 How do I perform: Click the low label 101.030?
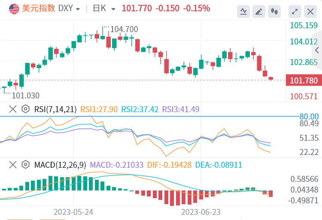pyautogui.click(x=25, y=95)
